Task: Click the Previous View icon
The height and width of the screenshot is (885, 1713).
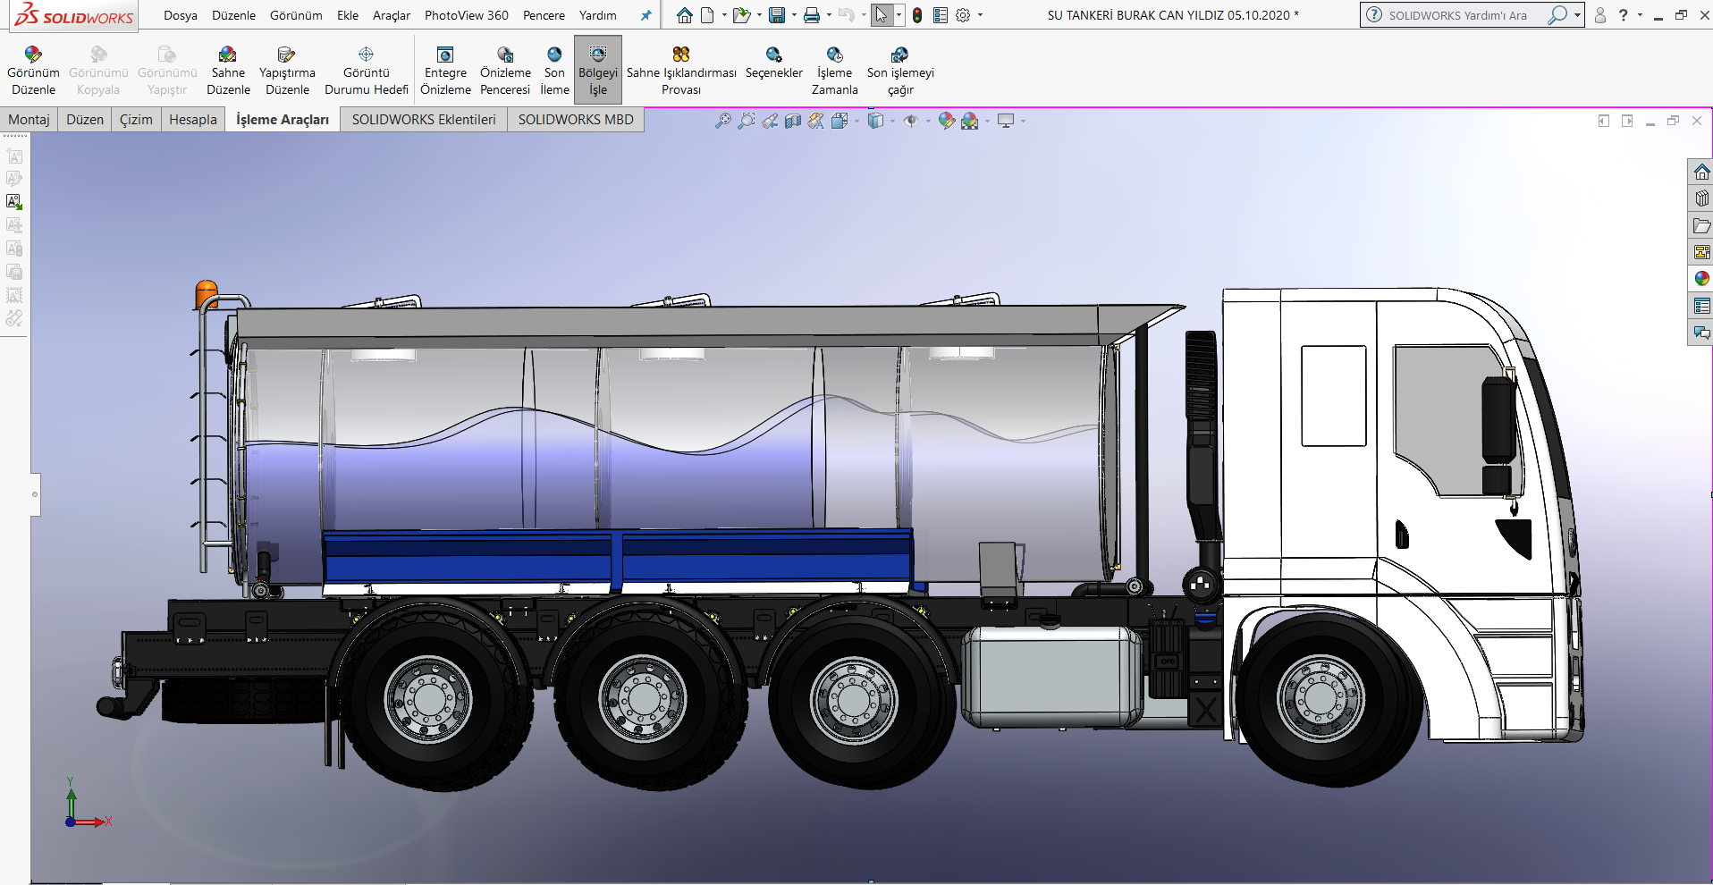Action: coord(770,121)
